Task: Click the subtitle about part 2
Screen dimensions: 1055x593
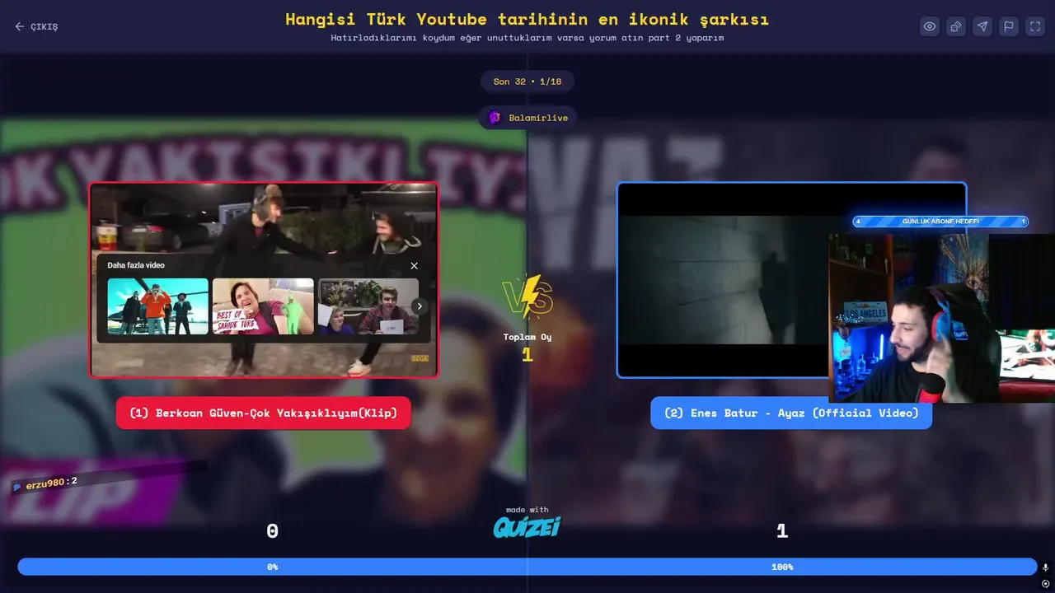Action: (527, 38)
